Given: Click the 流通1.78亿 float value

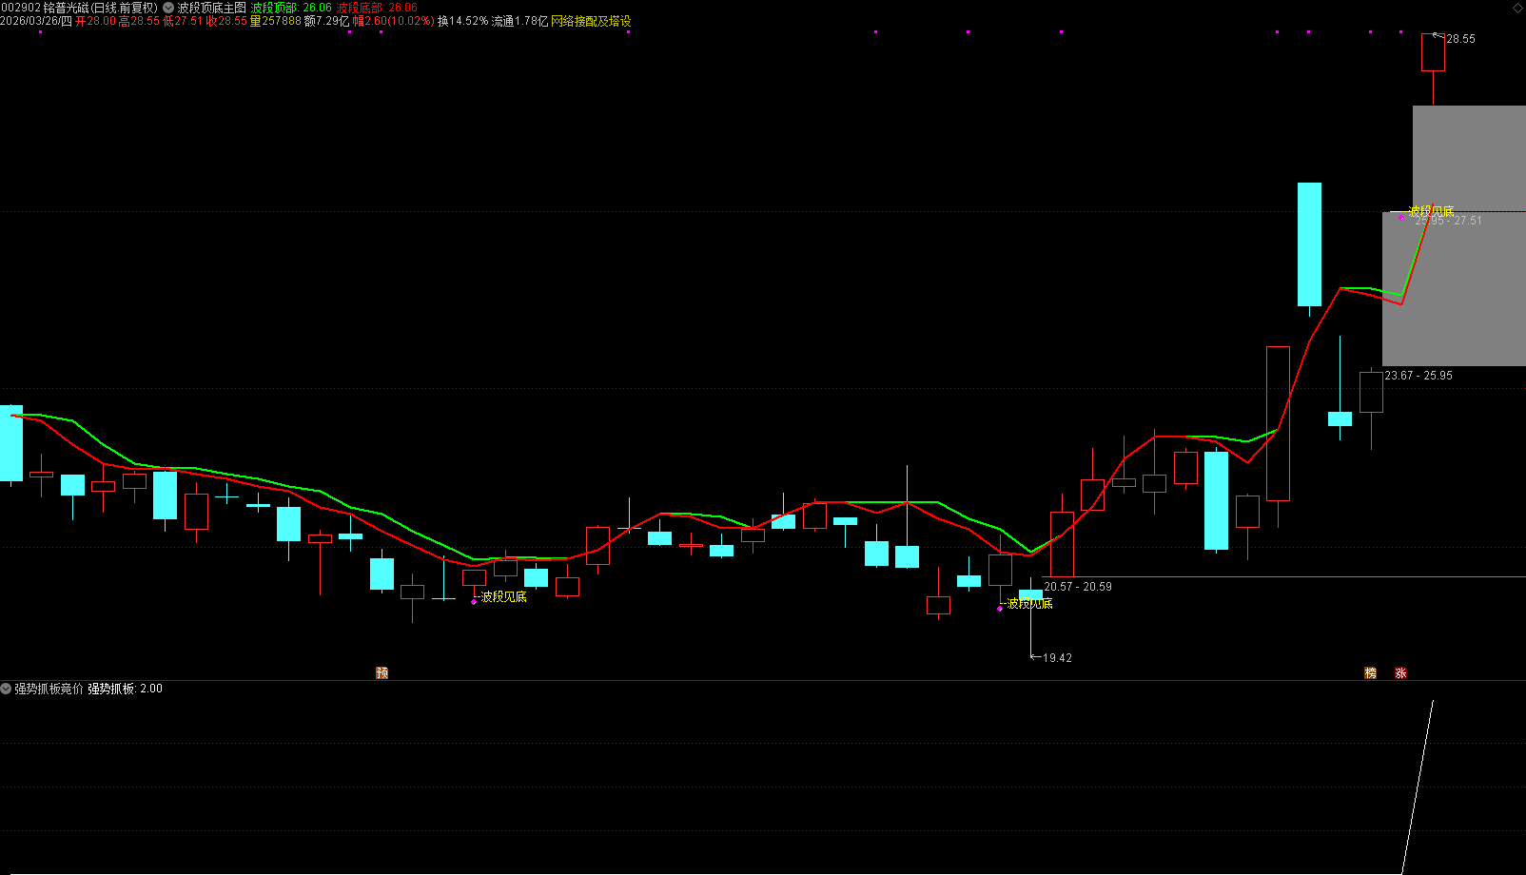Looking at the screenshot, I should 519,21.
